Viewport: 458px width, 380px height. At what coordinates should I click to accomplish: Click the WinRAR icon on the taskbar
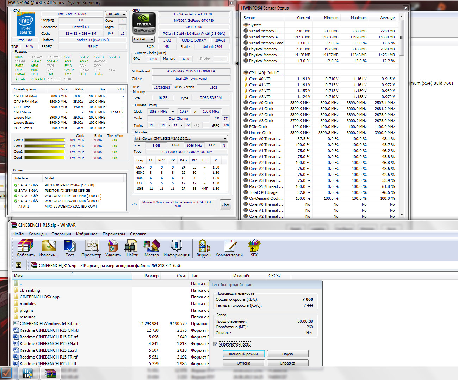[x=50, y=373]
